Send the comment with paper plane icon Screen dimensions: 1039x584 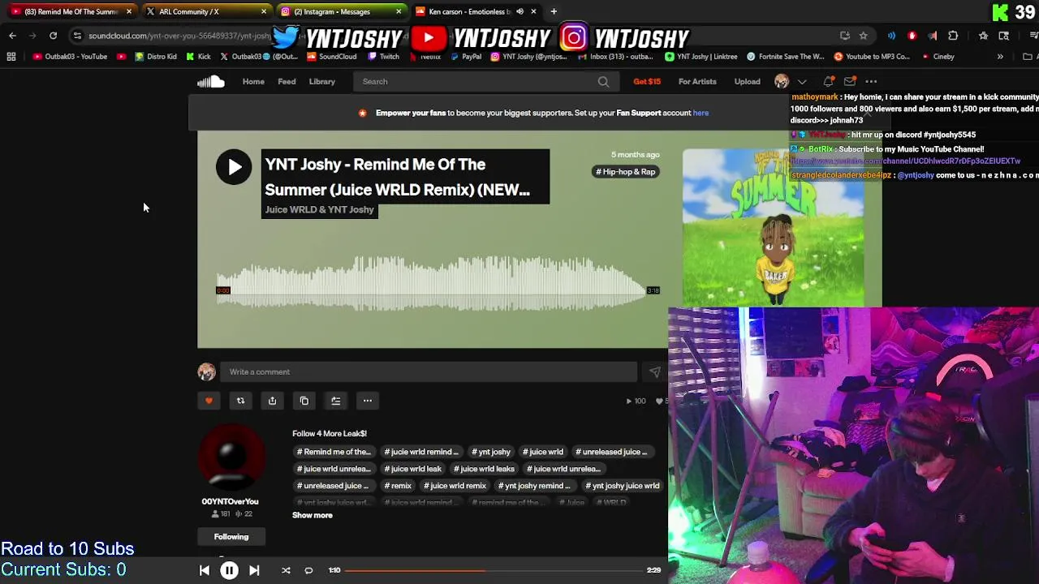point(654,372)
